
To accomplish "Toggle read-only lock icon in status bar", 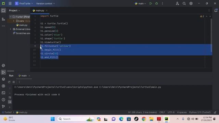I will [x=215, y=112].
